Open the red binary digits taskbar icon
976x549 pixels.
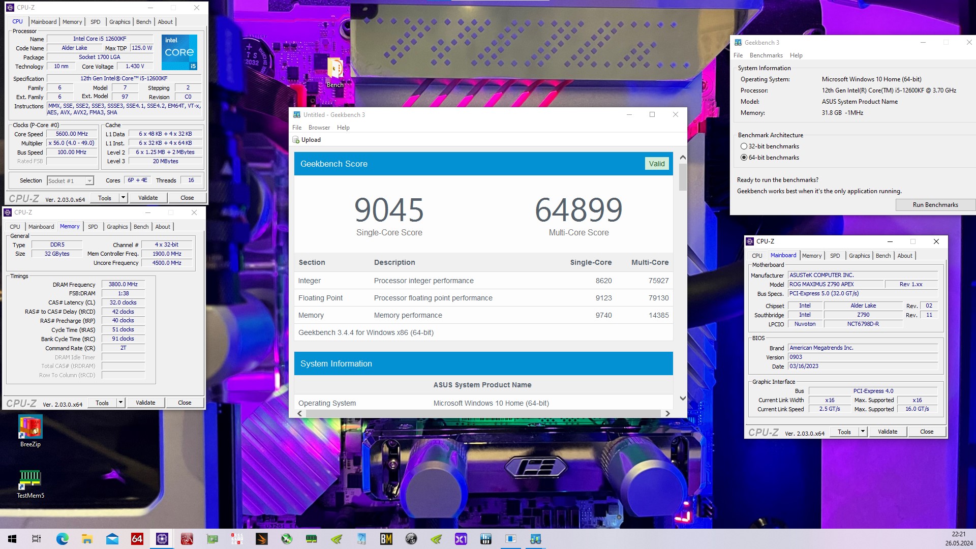coord(237,539)
